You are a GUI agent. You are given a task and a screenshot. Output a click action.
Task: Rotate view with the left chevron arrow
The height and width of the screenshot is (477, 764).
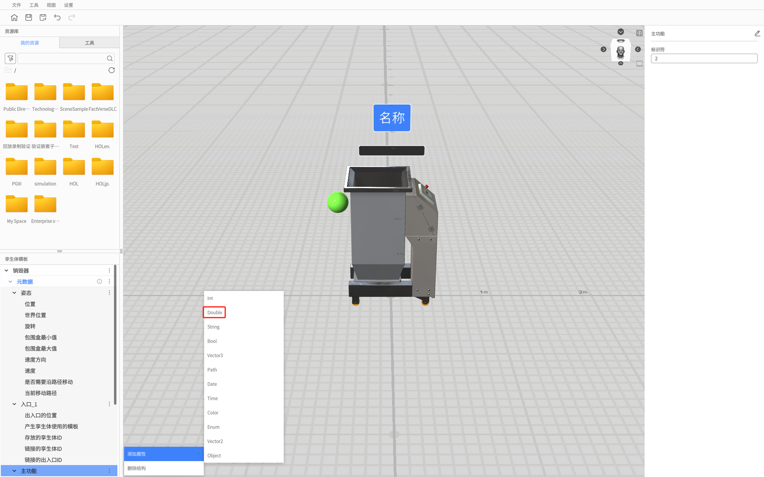point(603,49)
